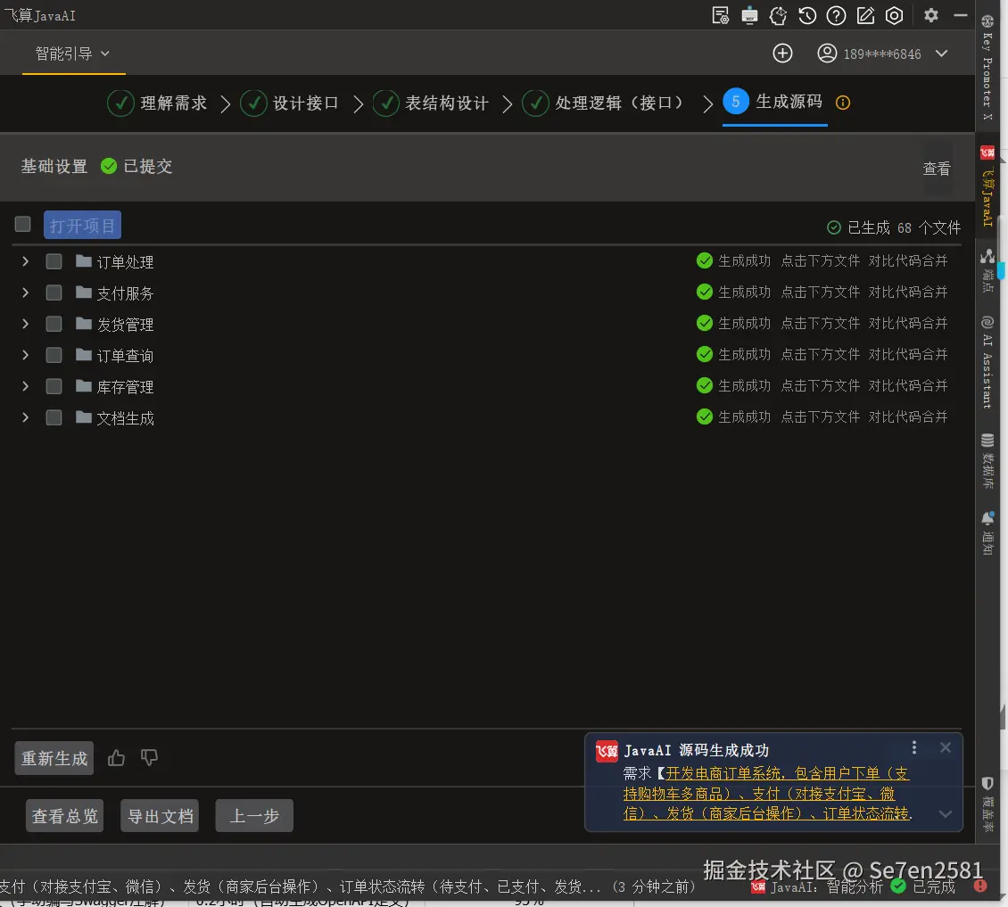The image size is (1008, 907).
Task: Close the JavaAI 源码生成成功 notification
Action: pyautogui.click(x=945, y=747)
